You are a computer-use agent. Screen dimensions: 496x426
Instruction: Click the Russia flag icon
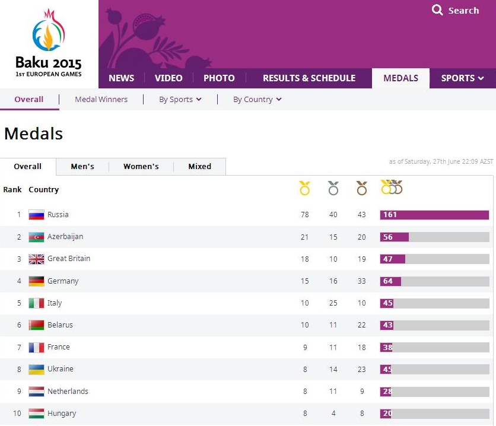click(36, 215)
